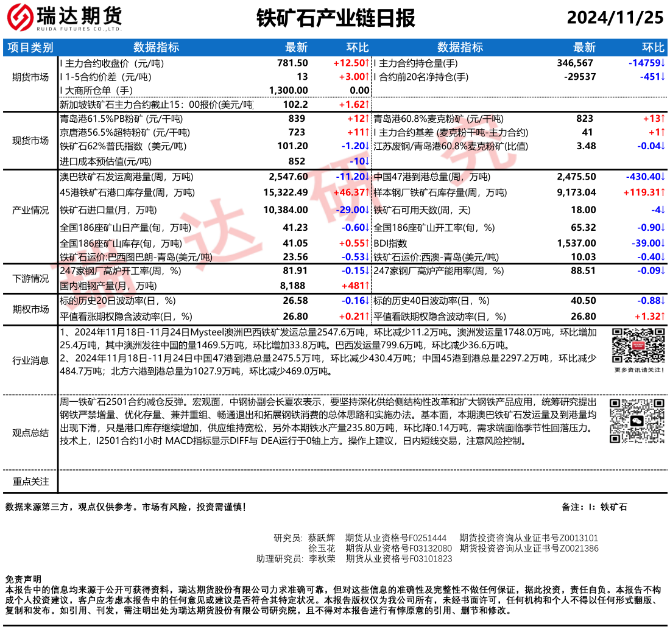Viewport: 670px width, 629px height.
Task: Select the 项目类别 column header
Action: tap(30, 47)
